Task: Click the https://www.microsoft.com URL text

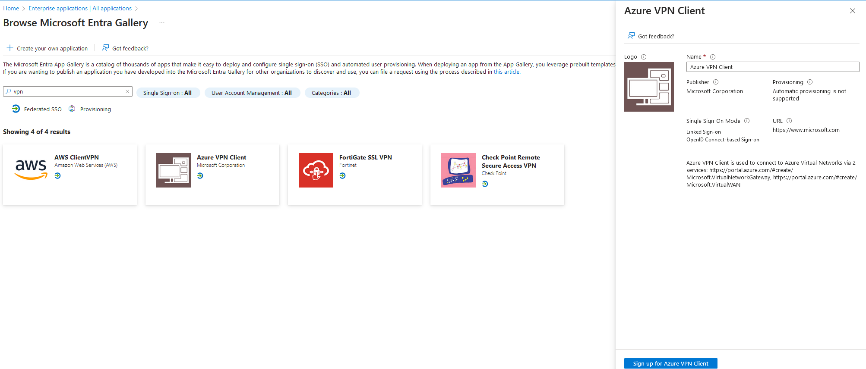Action: click(806, 130)
